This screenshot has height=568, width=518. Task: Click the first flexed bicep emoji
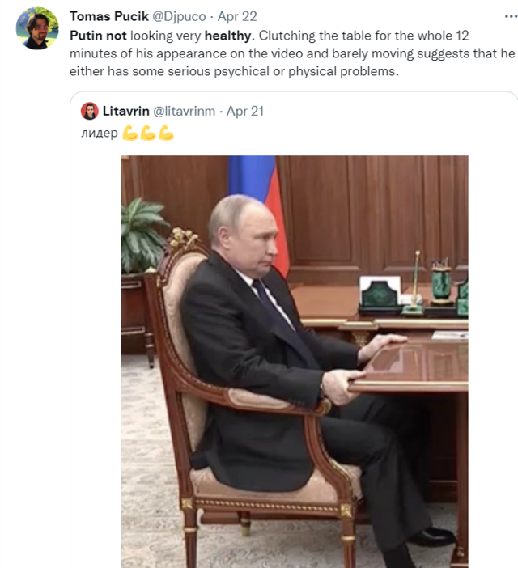click(x=129, y=134)
